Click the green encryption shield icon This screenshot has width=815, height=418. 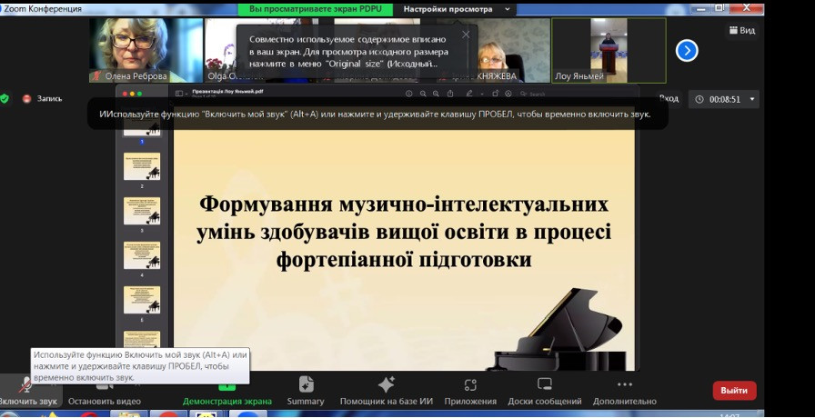pyautogui.click(x=5, y=99)
